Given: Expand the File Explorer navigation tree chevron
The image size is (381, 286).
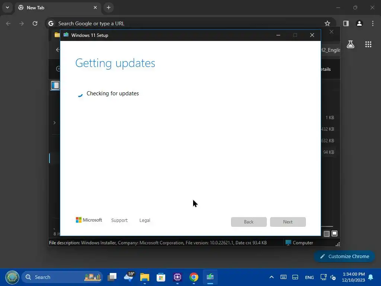Looking at the screenshot, I should (54, 123).
